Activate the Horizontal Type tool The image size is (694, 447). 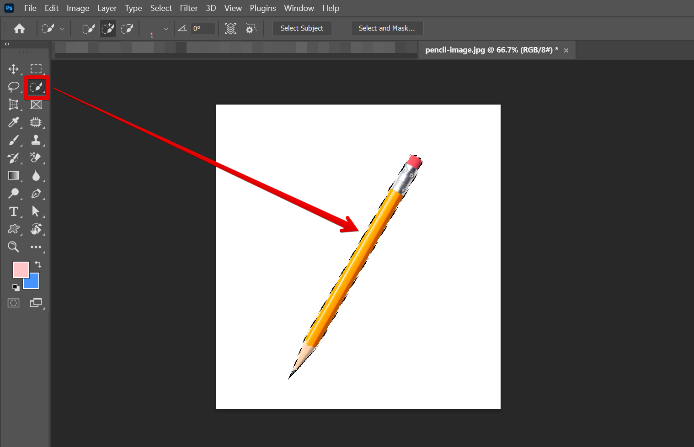(x=13, y=211)
